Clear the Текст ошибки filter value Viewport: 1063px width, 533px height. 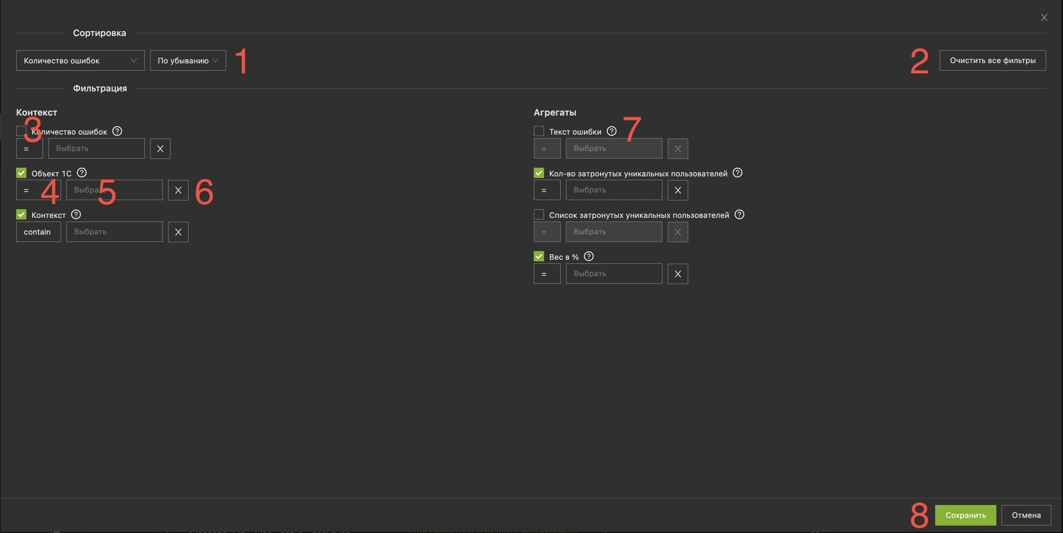click(678, 148)
